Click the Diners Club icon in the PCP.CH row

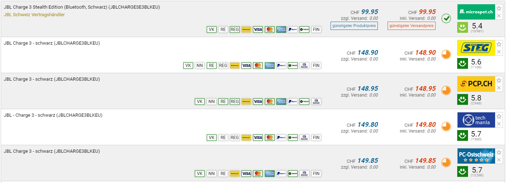tap(316, 102)
